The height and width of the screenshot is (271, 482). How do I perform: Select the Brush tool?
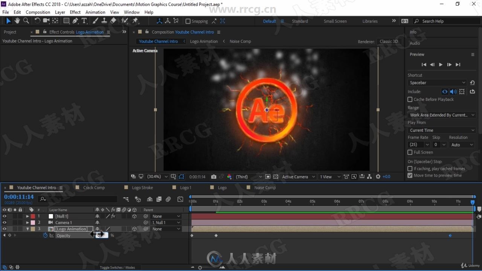[x=96, y=21]
